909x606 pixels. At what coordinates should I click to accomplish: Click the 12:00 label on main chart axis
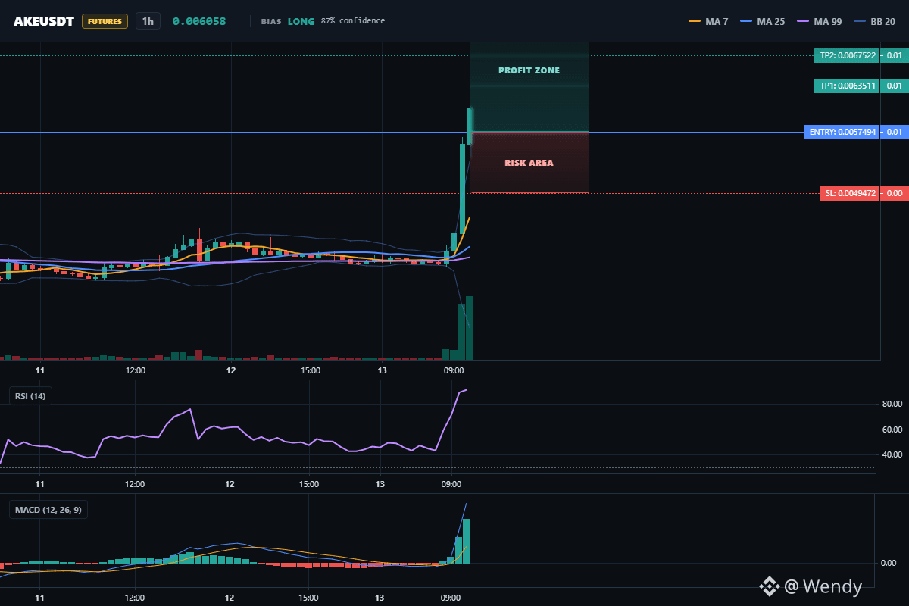136,370
